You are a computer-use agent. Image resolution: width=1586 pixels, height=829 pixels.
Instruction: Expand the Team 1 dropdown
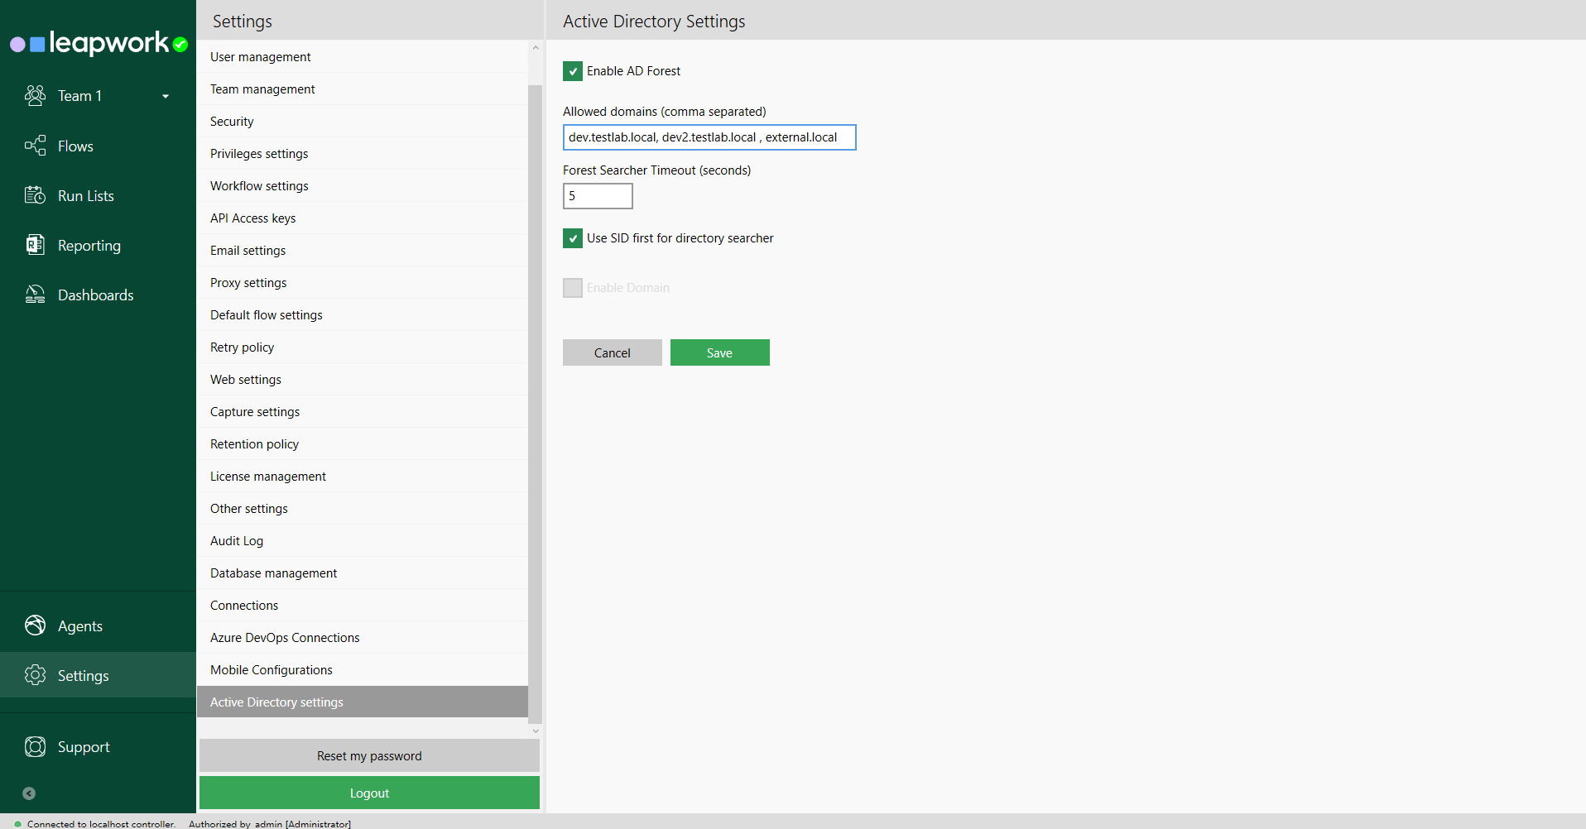166,95
